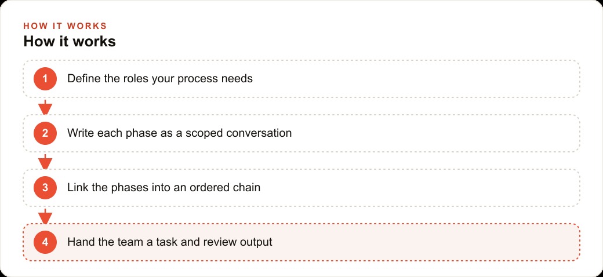Open "Define the roles your process needs" text

pyautogui.click(x=160, y=79)
